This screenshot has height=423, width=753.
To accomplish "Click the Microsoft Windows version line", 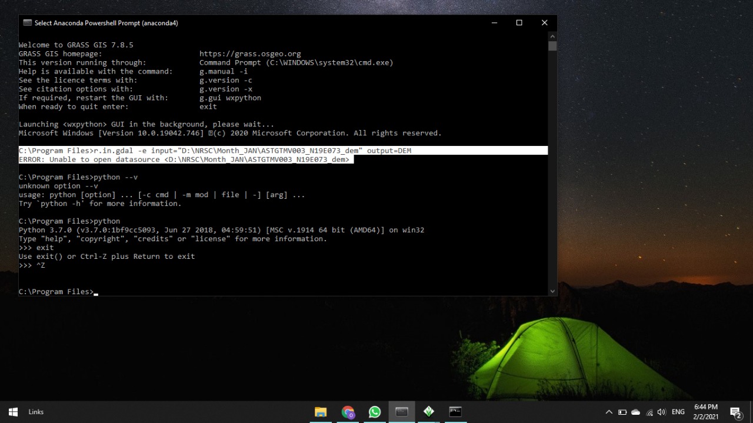I will pyautogui.click(x=230, y=133).
